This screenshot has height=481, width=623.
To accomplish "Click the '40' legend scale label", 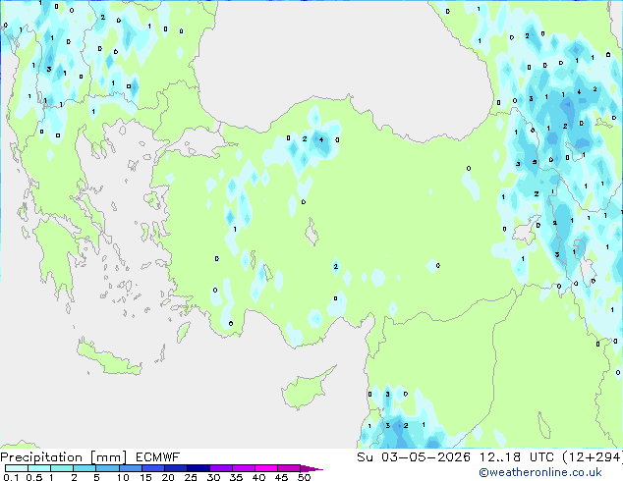I will pyautogui.click(x=258, y=477).
